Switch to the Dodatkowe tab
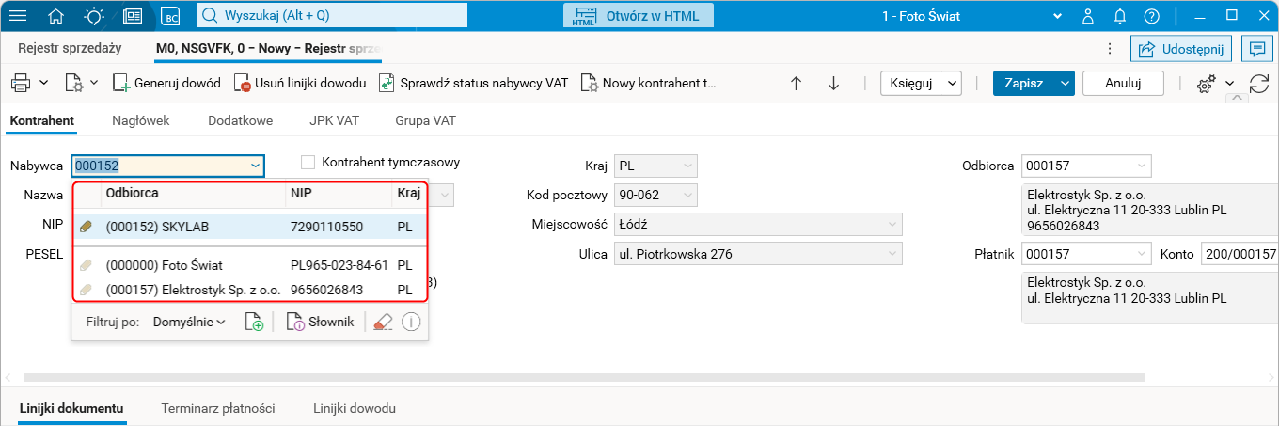1279x426 pixels. tap(241, 120)
